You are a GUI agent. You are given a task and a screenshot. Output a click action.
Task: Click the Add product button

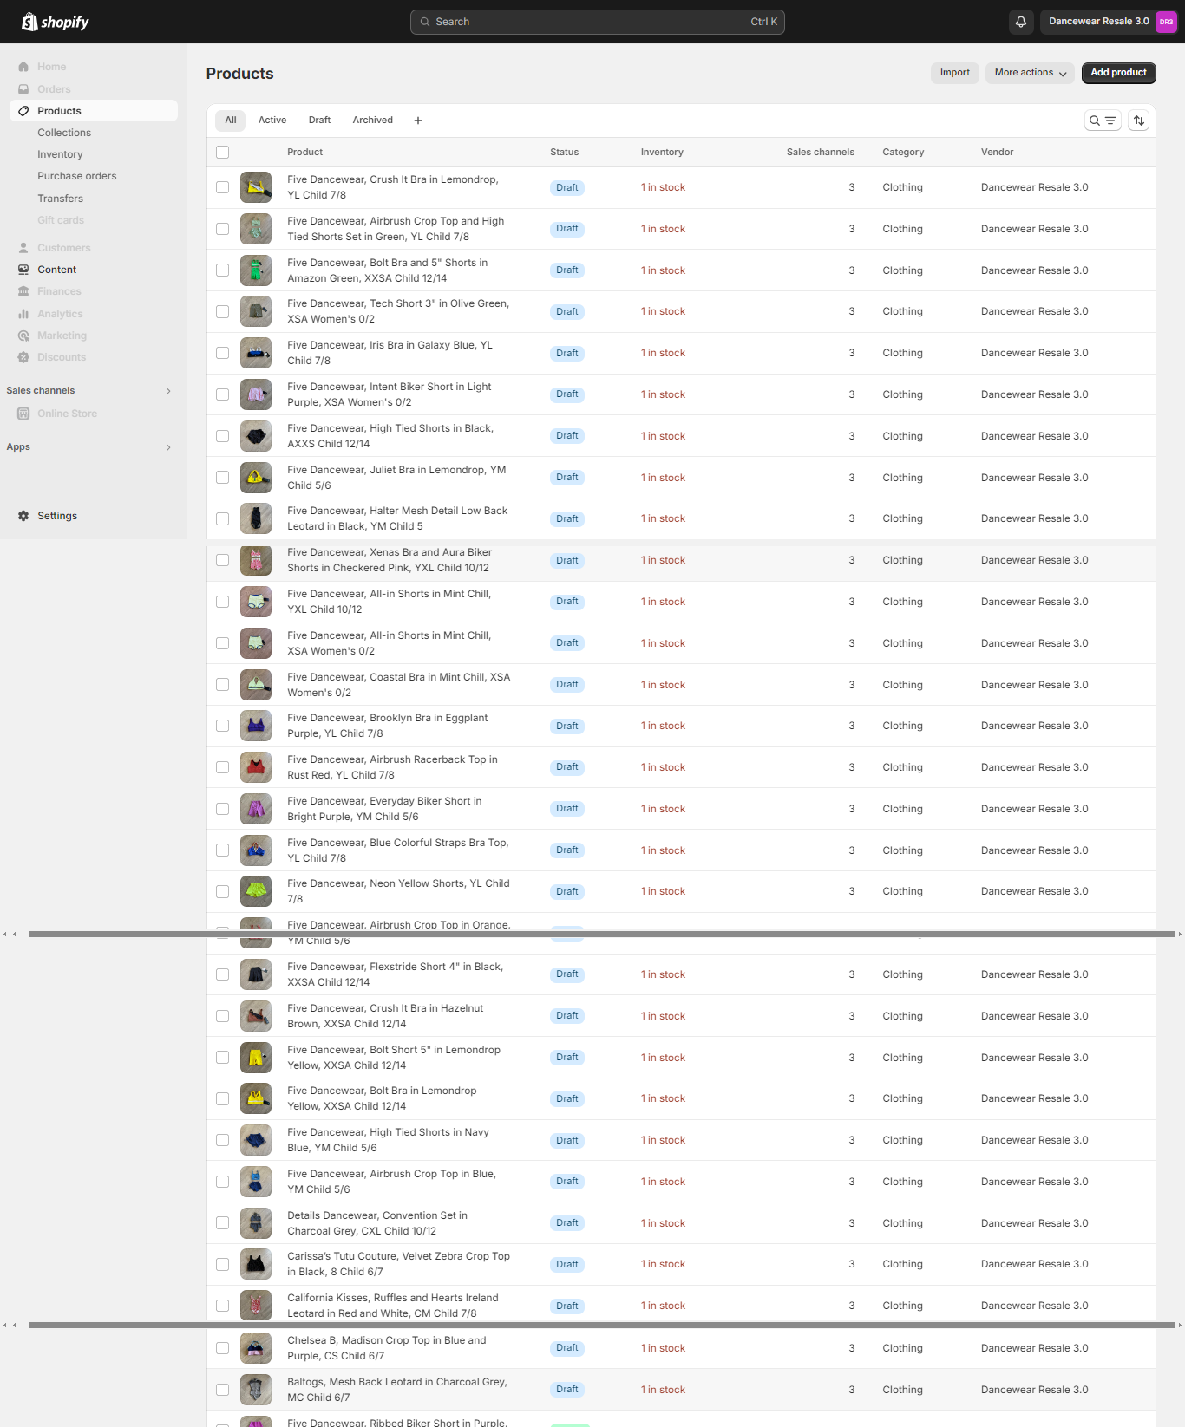[x=1118, y=73]
